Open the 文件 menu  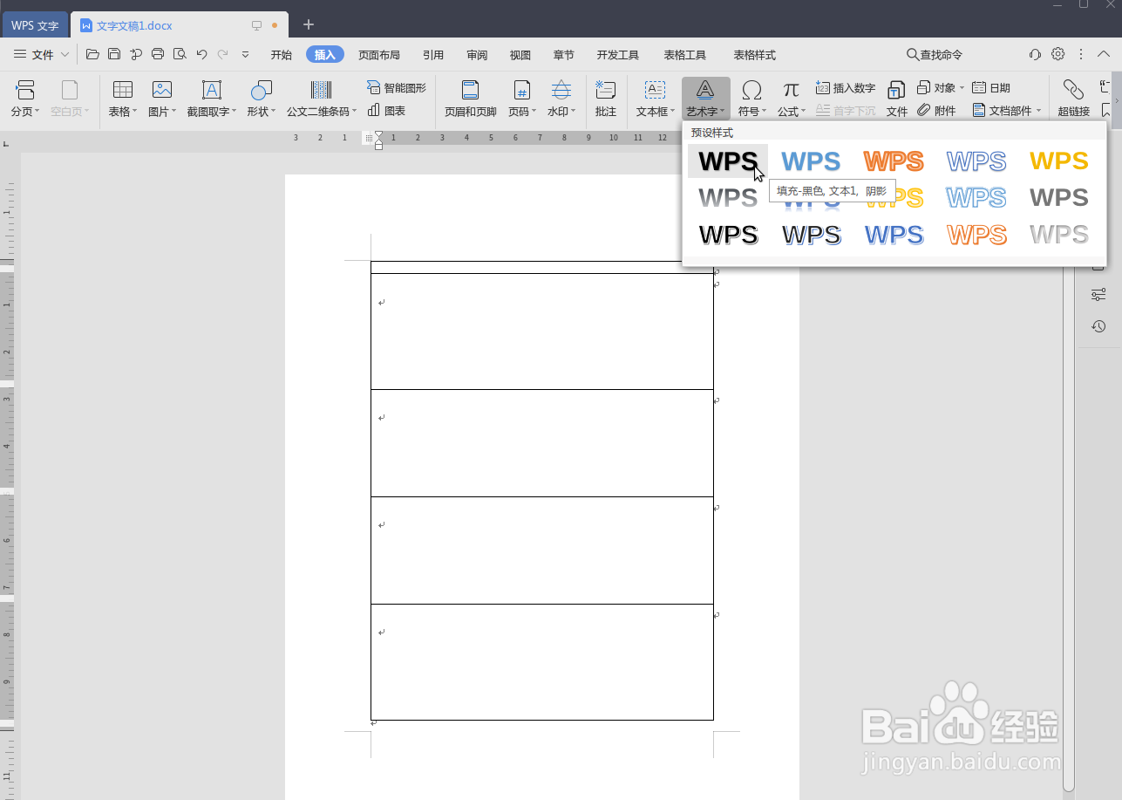click(41, 54)
